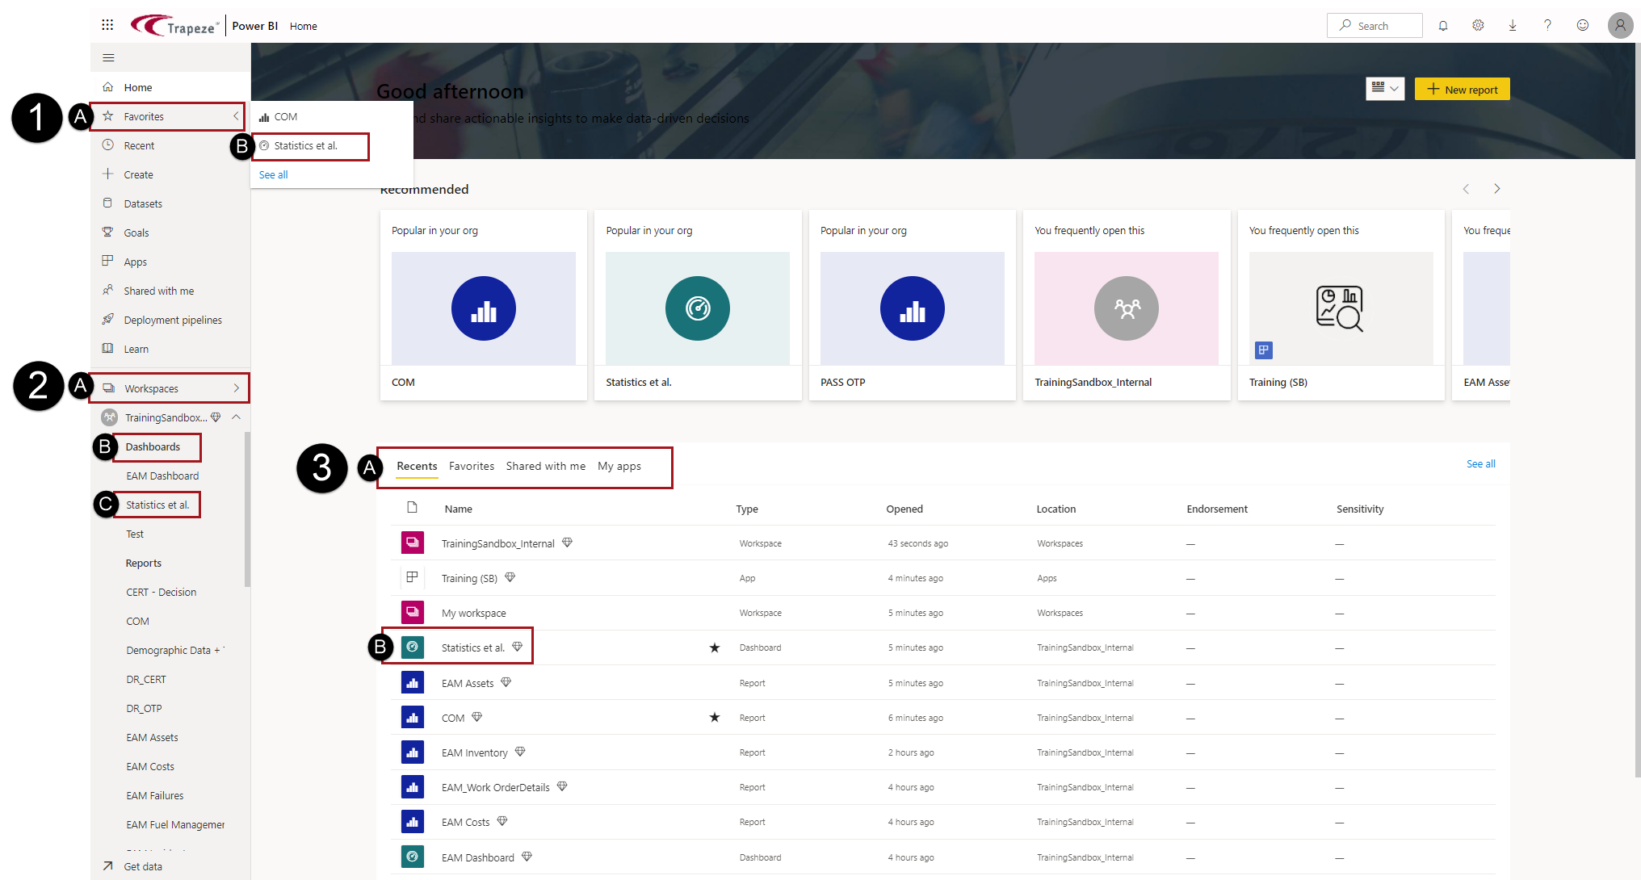
Task: Unfavorite Statistics et al. using its star
Action: pos(714,648)
